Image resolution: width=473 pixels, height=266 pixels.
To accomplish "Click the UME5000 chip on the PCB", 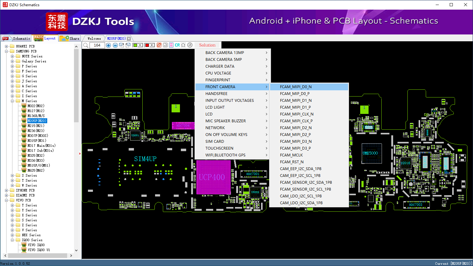I will 372,153.
